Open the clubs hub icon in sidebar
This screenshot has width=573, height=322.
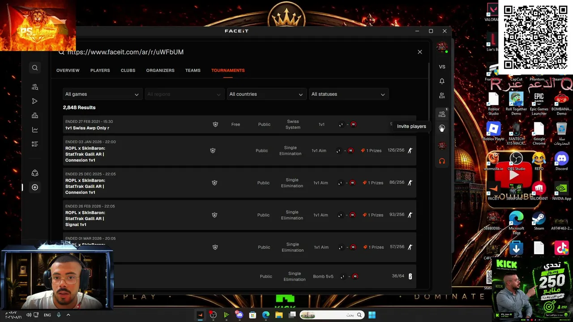pos(35,173)
